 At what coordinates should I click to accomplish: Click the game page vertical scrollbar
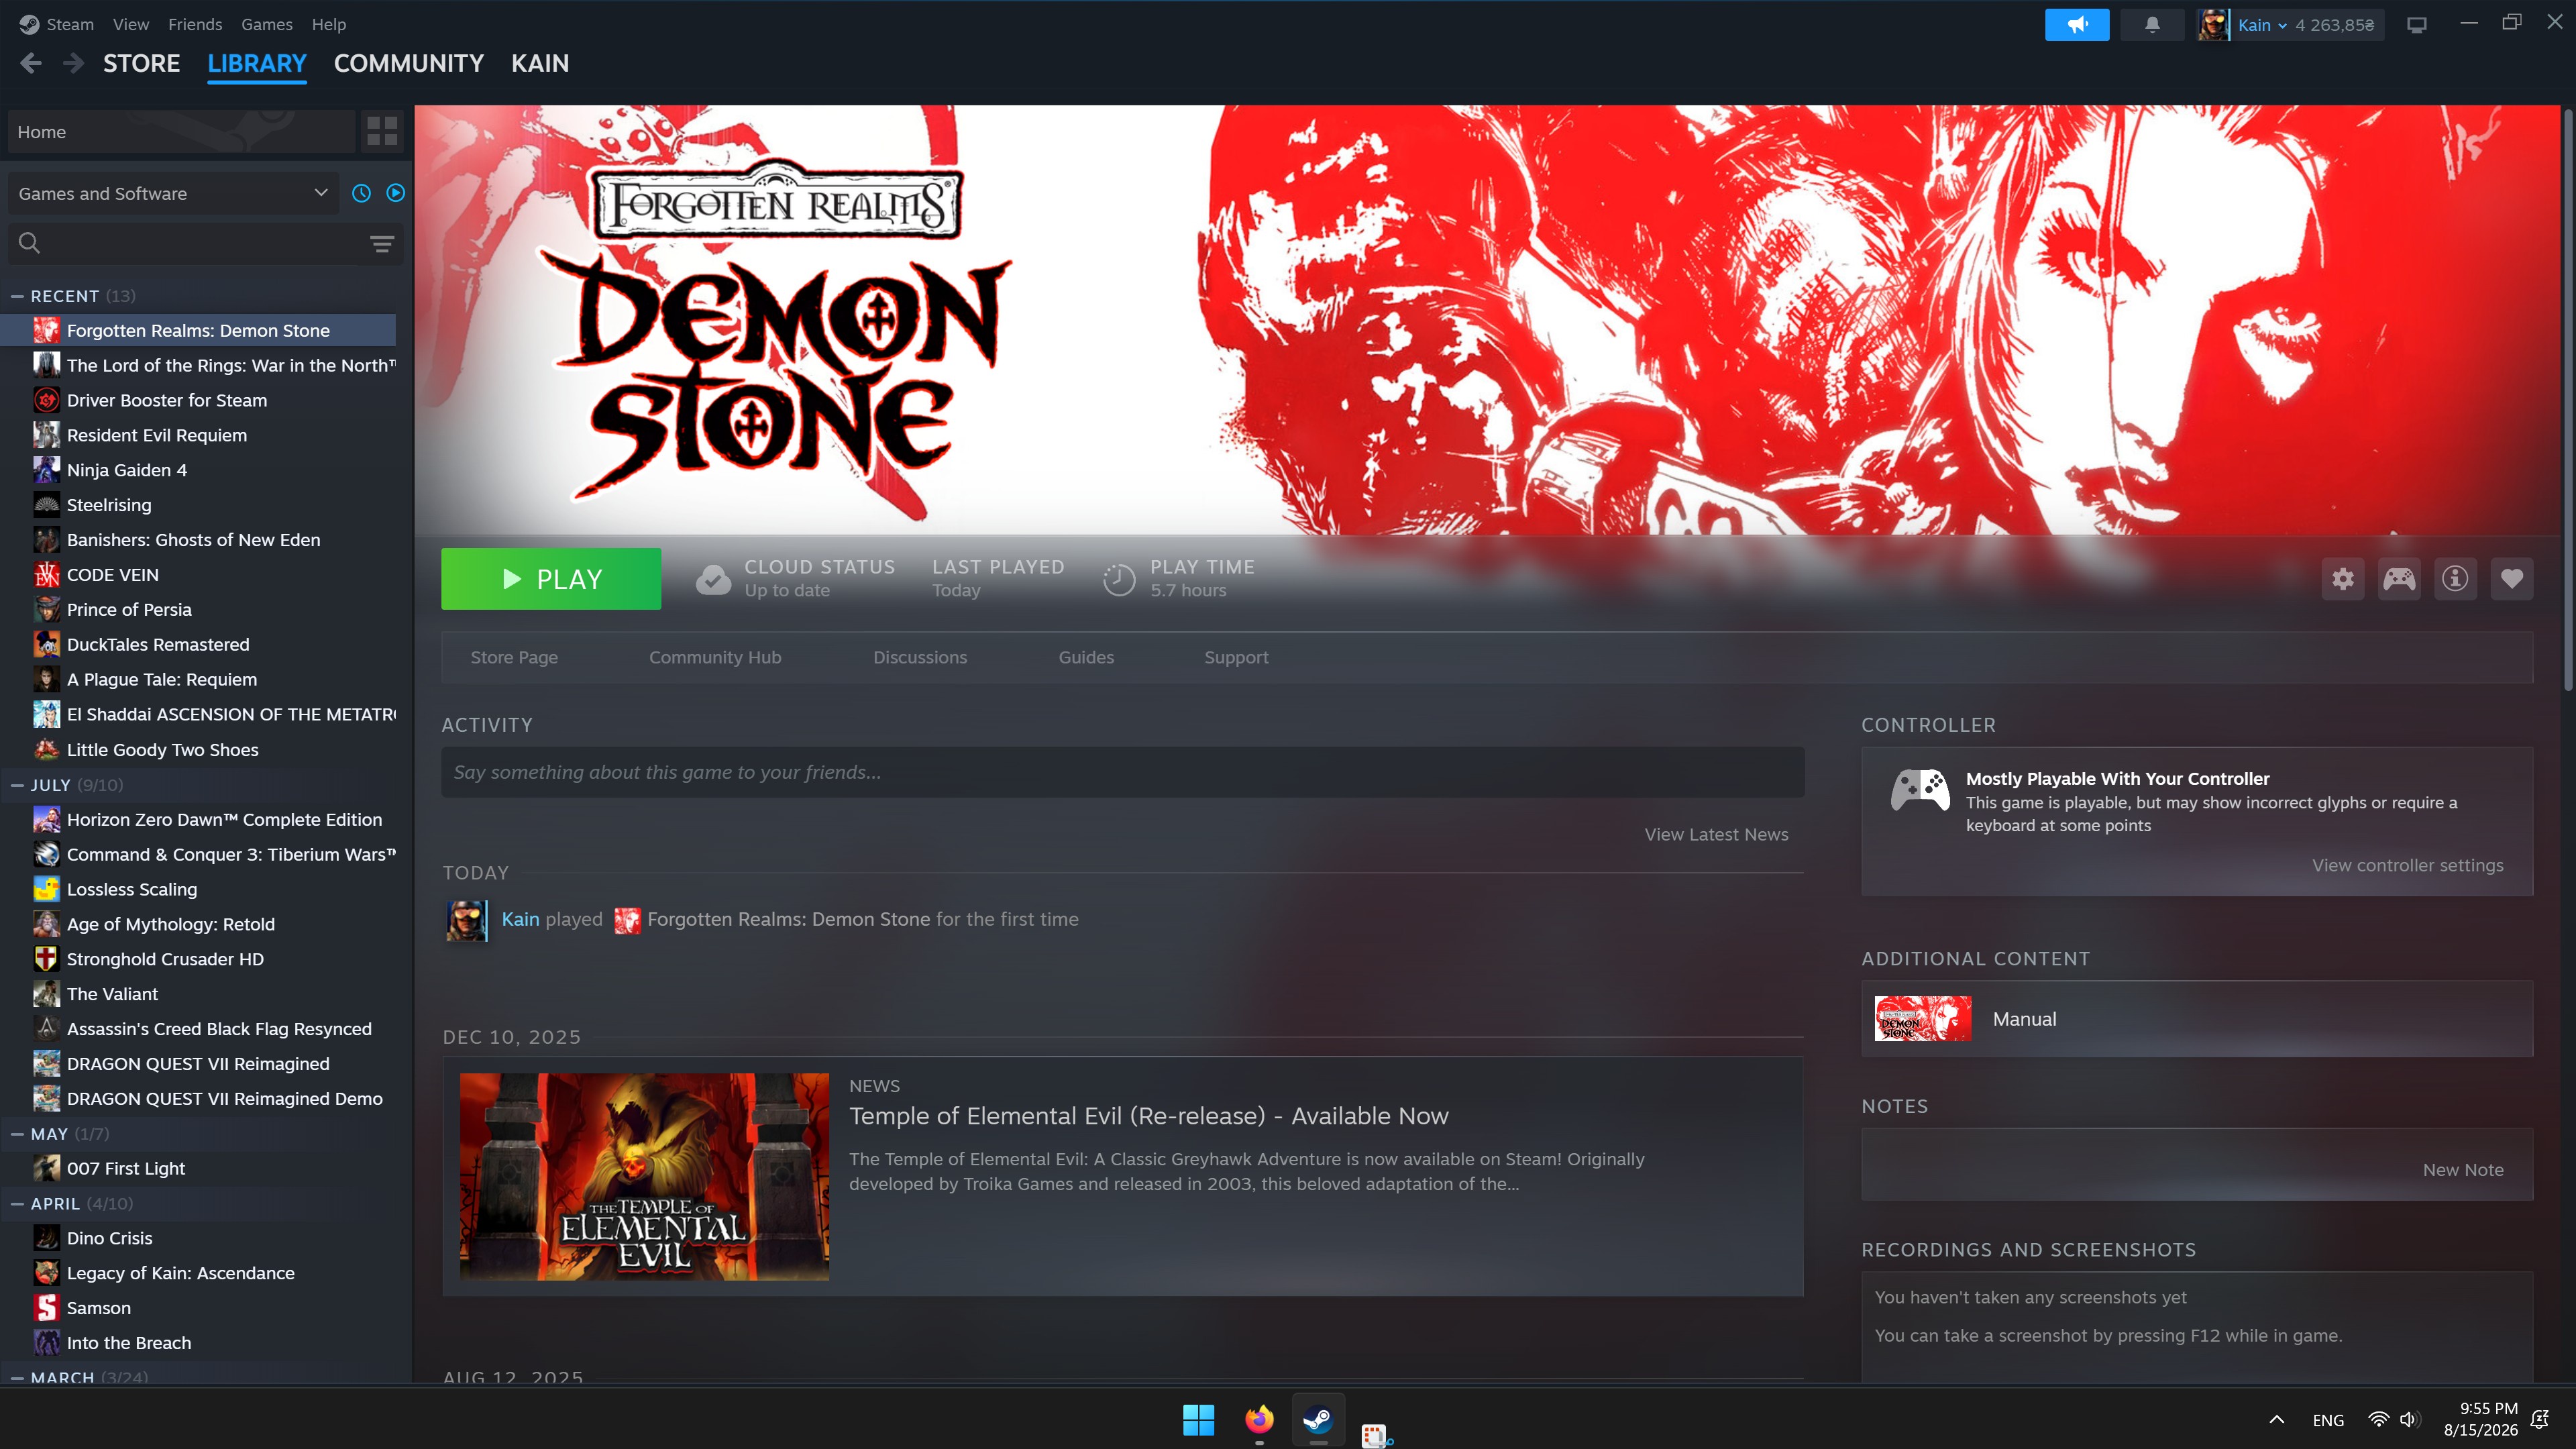[2568, 400]
